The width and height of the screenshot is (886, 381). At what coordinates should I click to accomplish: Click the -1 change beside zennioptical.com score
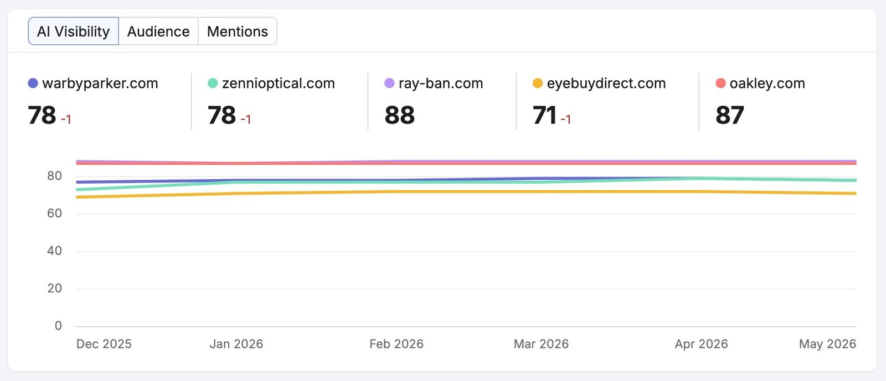tap(246, 119)
